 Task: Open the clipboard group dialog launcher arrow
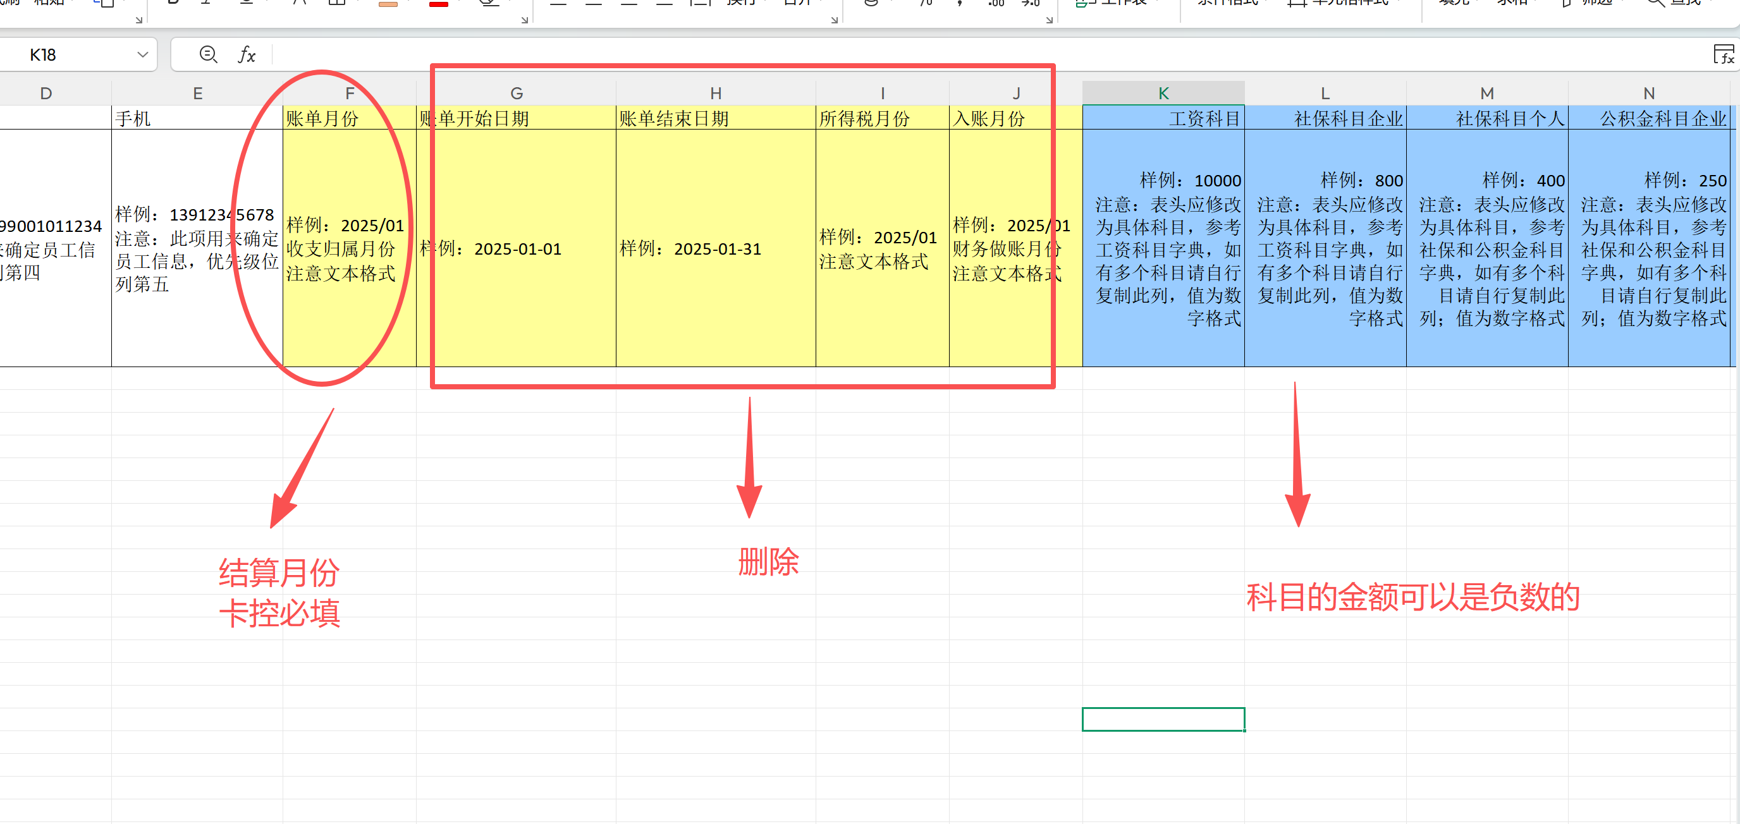click(x=138, y=20)
